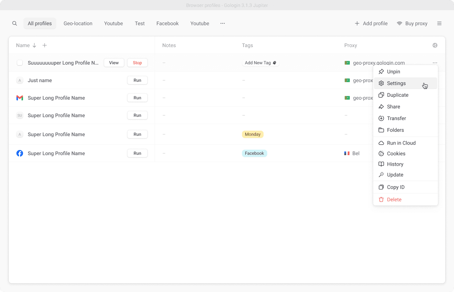This screenshot has width=454, height=292.
Task: Click the folder icon beside Folders
Action: [x=381, y=130]
